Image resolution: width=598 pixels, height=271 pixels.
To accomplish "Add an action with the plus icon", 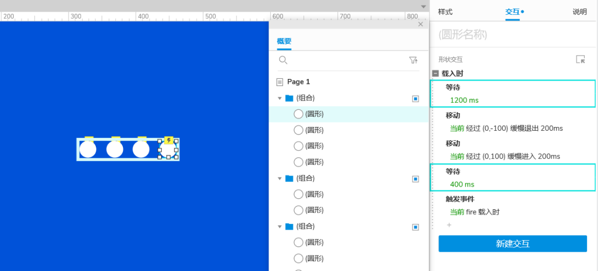I will (449, 225).
